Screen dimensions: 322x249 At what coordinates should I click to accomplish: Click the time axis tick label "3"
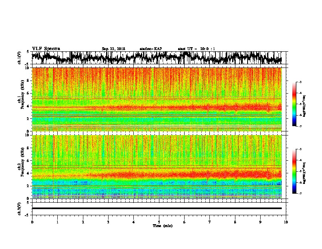coord(108,222)
